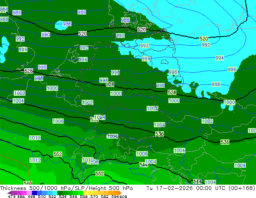The width and height of the screenshot is (256, 198).
Task: Click the '520' contour label with yellow background
Action: click(x=204, y=39)
